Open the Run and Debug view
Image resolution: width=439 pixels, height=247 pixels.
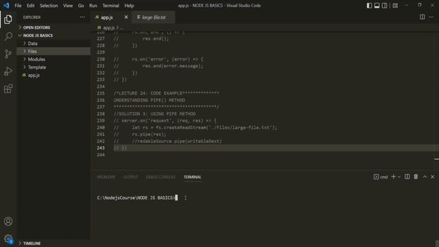click(8, 71)
